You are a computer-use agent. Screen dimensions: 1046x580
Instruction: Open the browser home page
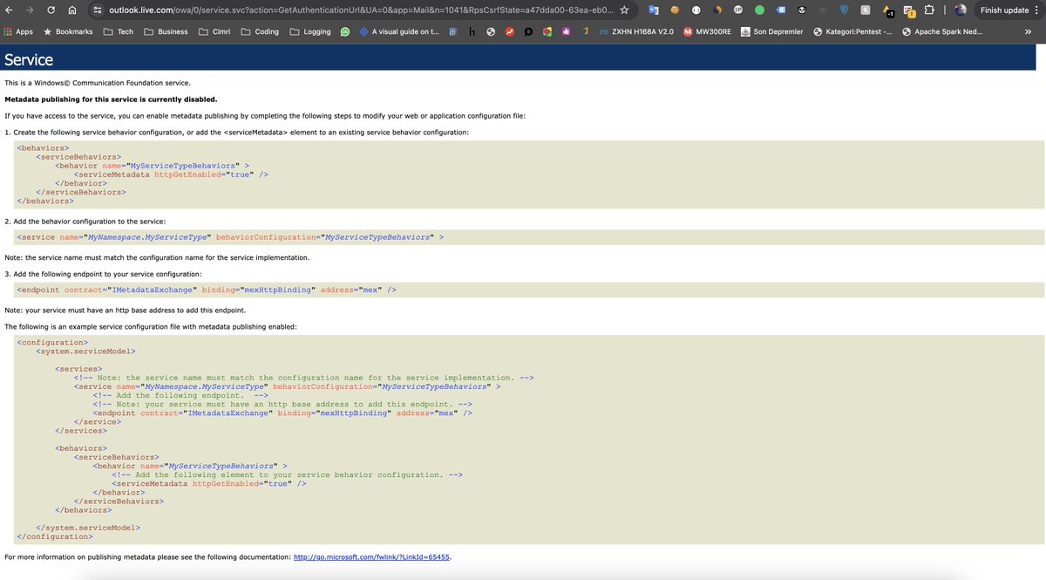pos(72,10)
